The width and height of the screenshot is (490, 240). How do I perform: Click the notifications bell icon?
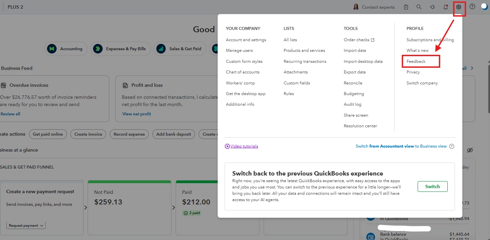coord(446,7)
